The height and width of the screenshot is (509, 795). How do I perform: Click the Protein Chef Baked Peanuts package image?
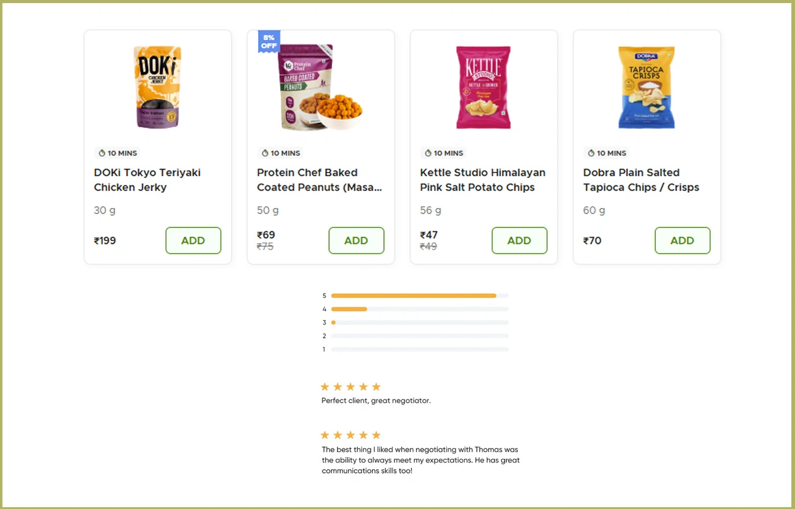tap(320, 87)
